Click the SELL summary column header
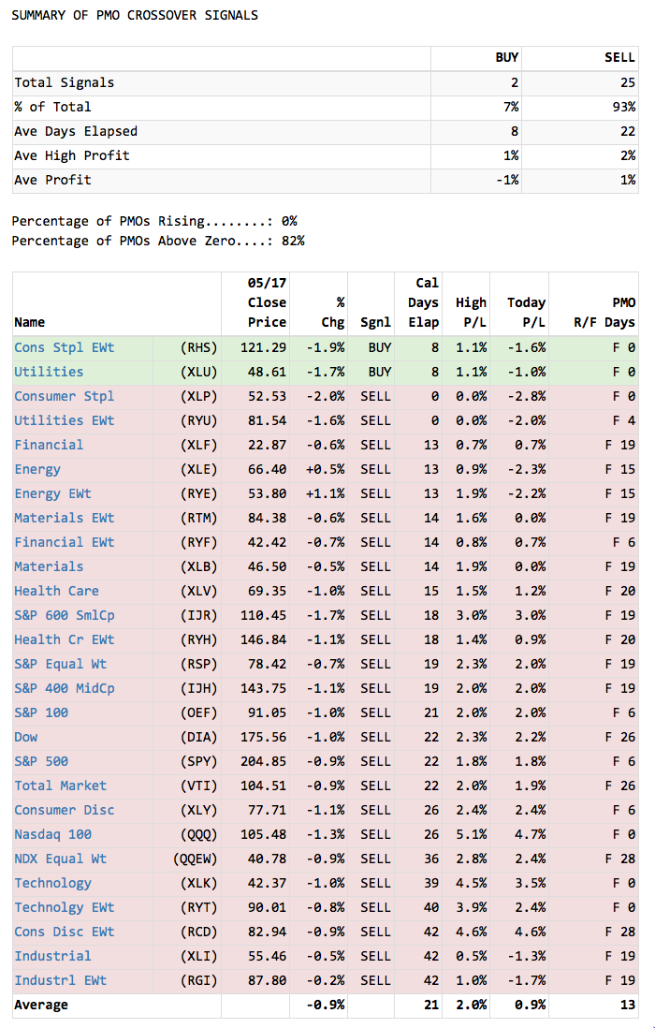The image size is (655, 1028). [x=619, y=58]
